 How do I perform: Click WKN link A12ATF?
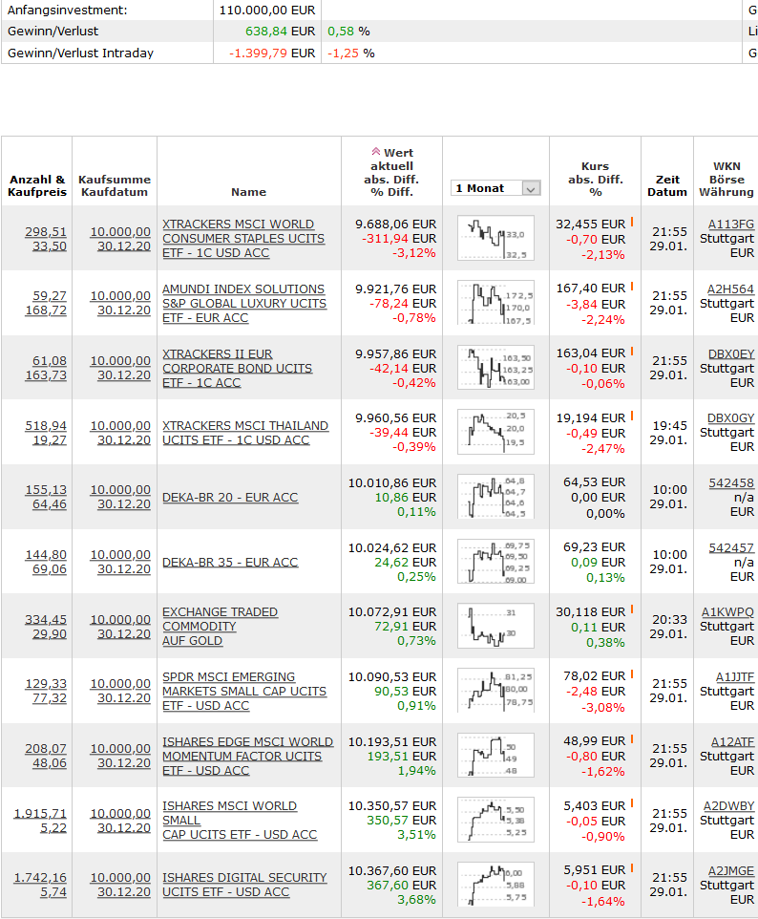[733, 742]
